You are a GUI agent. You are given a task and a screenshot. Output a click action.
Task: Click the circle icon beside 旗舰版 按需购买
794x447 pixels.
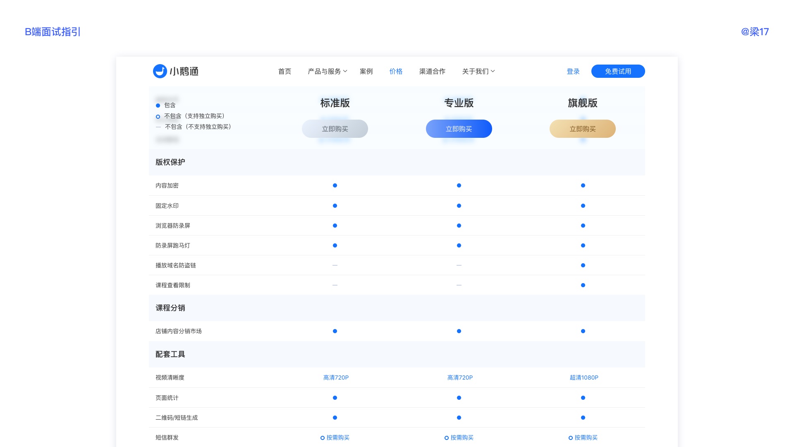click(x=571, y=437)
